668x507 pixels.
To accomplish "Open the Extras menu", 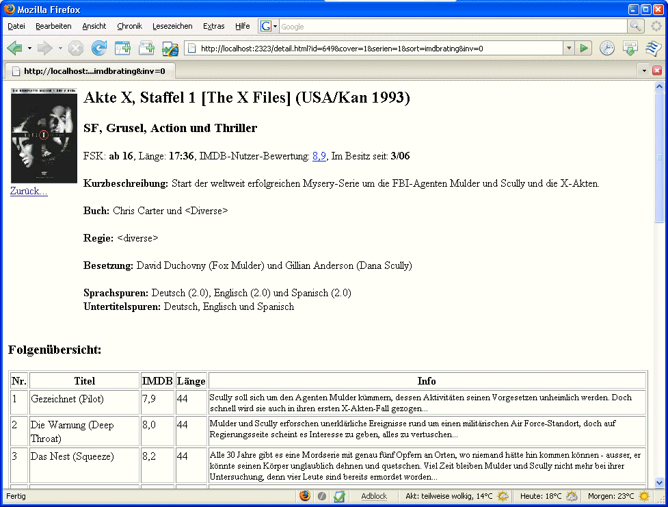I will pyautogui.click(x=213, y=26).
